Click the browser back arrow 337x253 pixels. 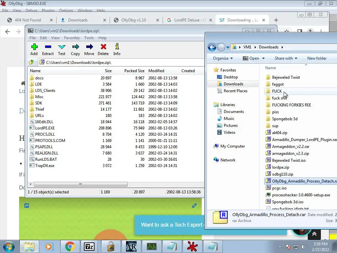(8, 32)
